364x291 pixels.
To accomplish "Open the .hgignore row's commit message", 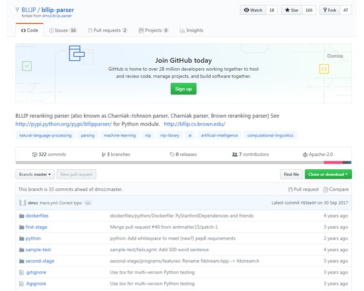I will point(152,284).
